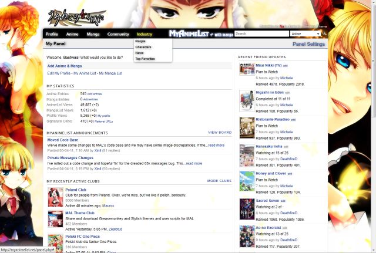The image size is (376, 253).
Task: Click Honey and Clover cover thumbnail
Action: tap(247, 181)
